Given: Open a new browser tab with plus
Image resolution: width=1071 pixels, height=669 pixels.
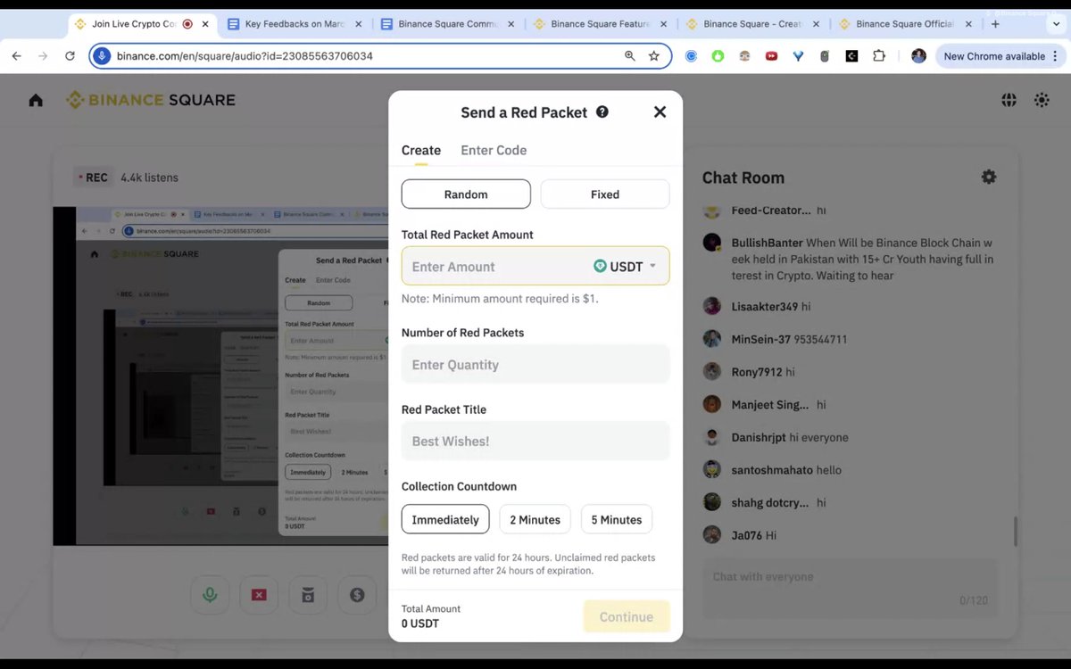Looking at the screenshot, I should click(x=996, y=24).
